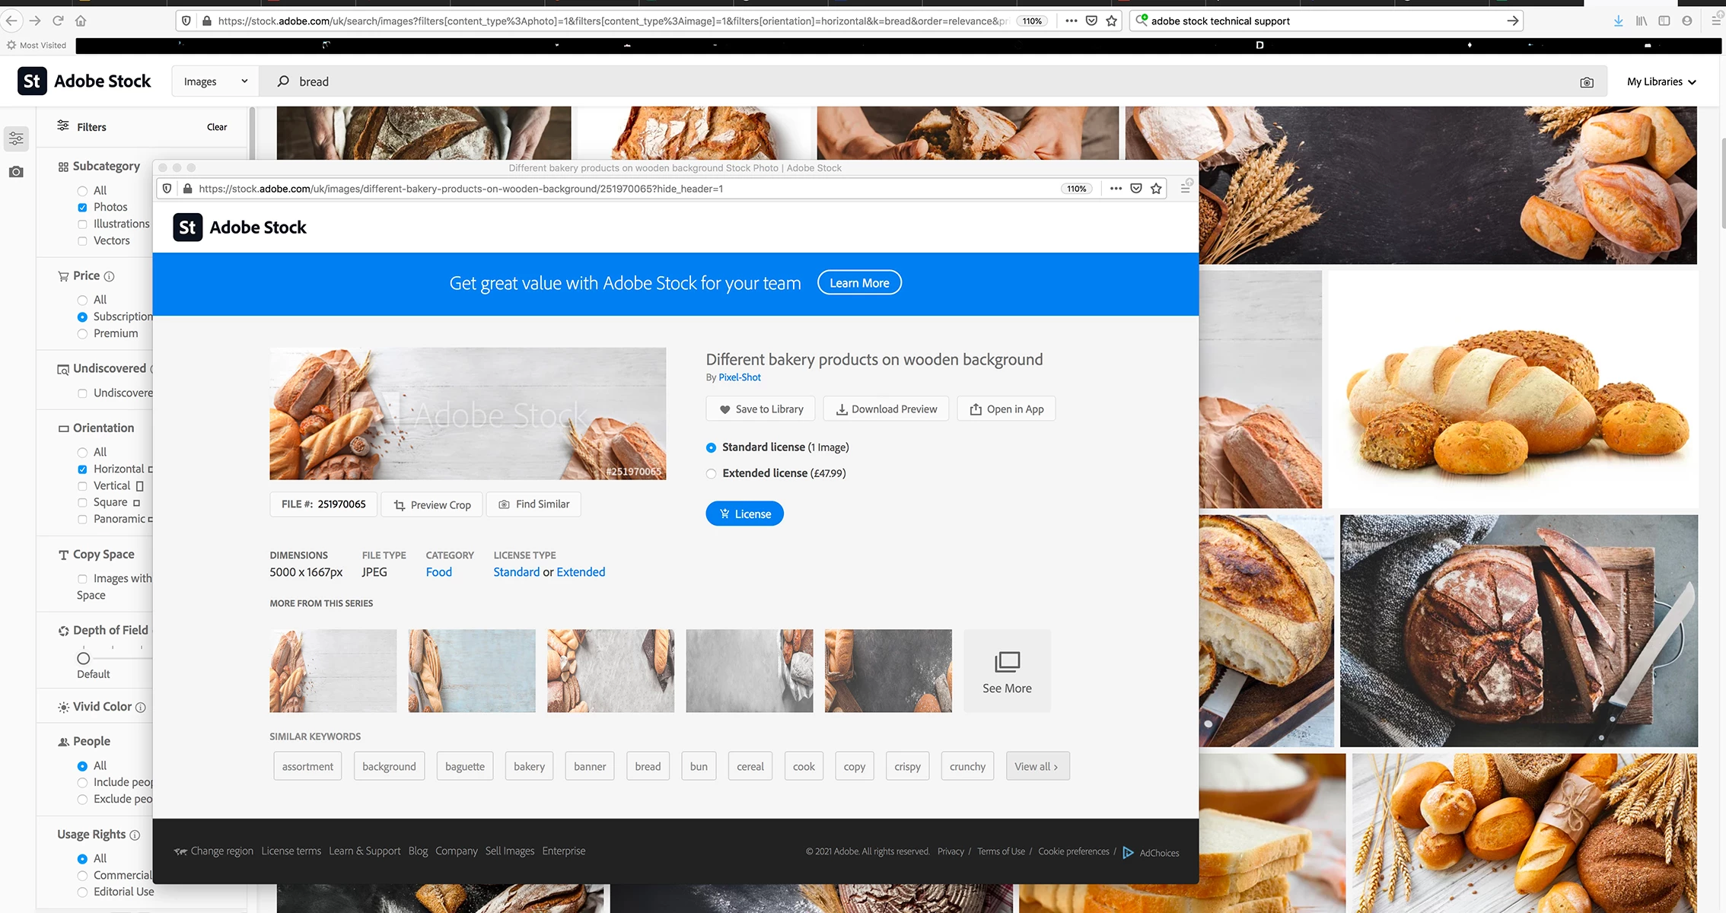Open the Sell Images footer link
This screenshot has width=1726, height=913.
tap(509, 851)
